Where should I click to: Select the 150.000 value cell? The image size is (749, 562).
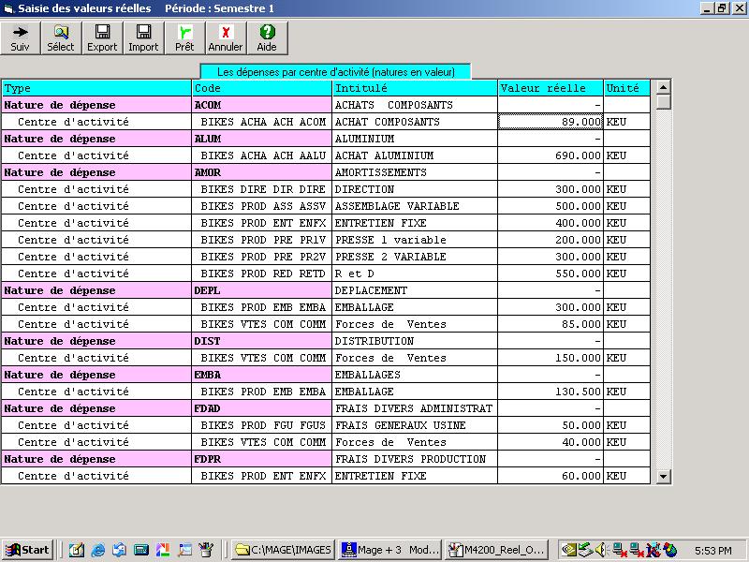(551, 358)
